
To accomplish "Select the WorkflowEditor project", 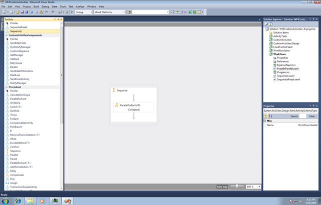I will click(281, 50).
